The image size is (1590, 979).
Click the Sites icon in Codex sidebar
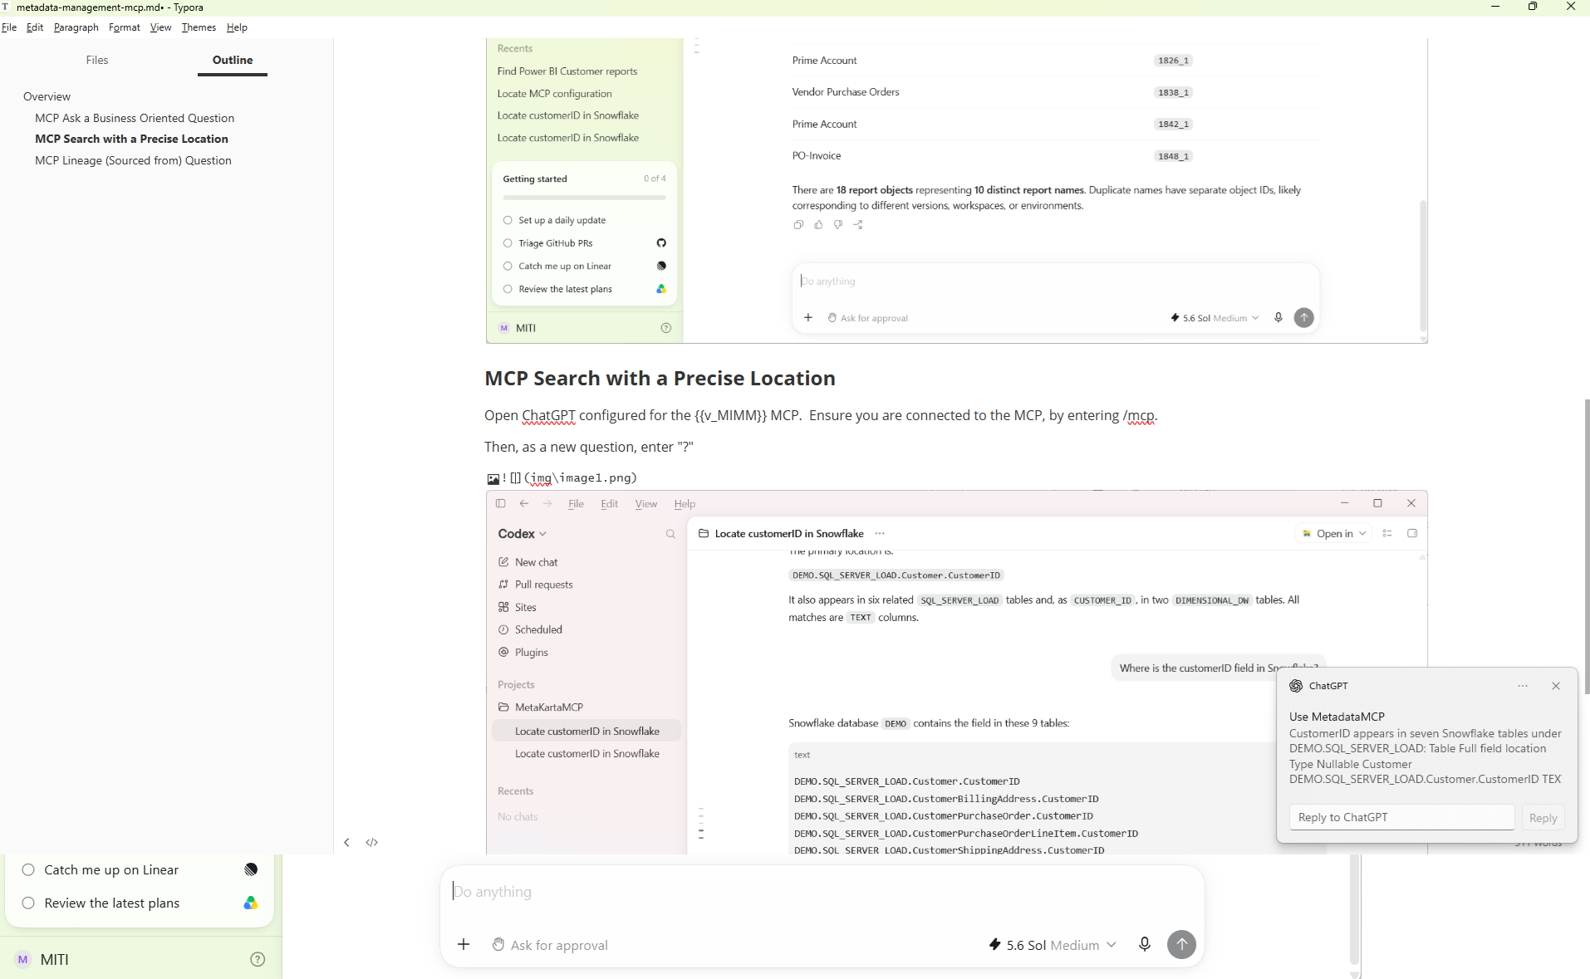pos(503,607)
